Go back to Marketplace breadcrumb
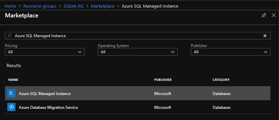This screenshot has height=120, width=279. pos(102,6)
